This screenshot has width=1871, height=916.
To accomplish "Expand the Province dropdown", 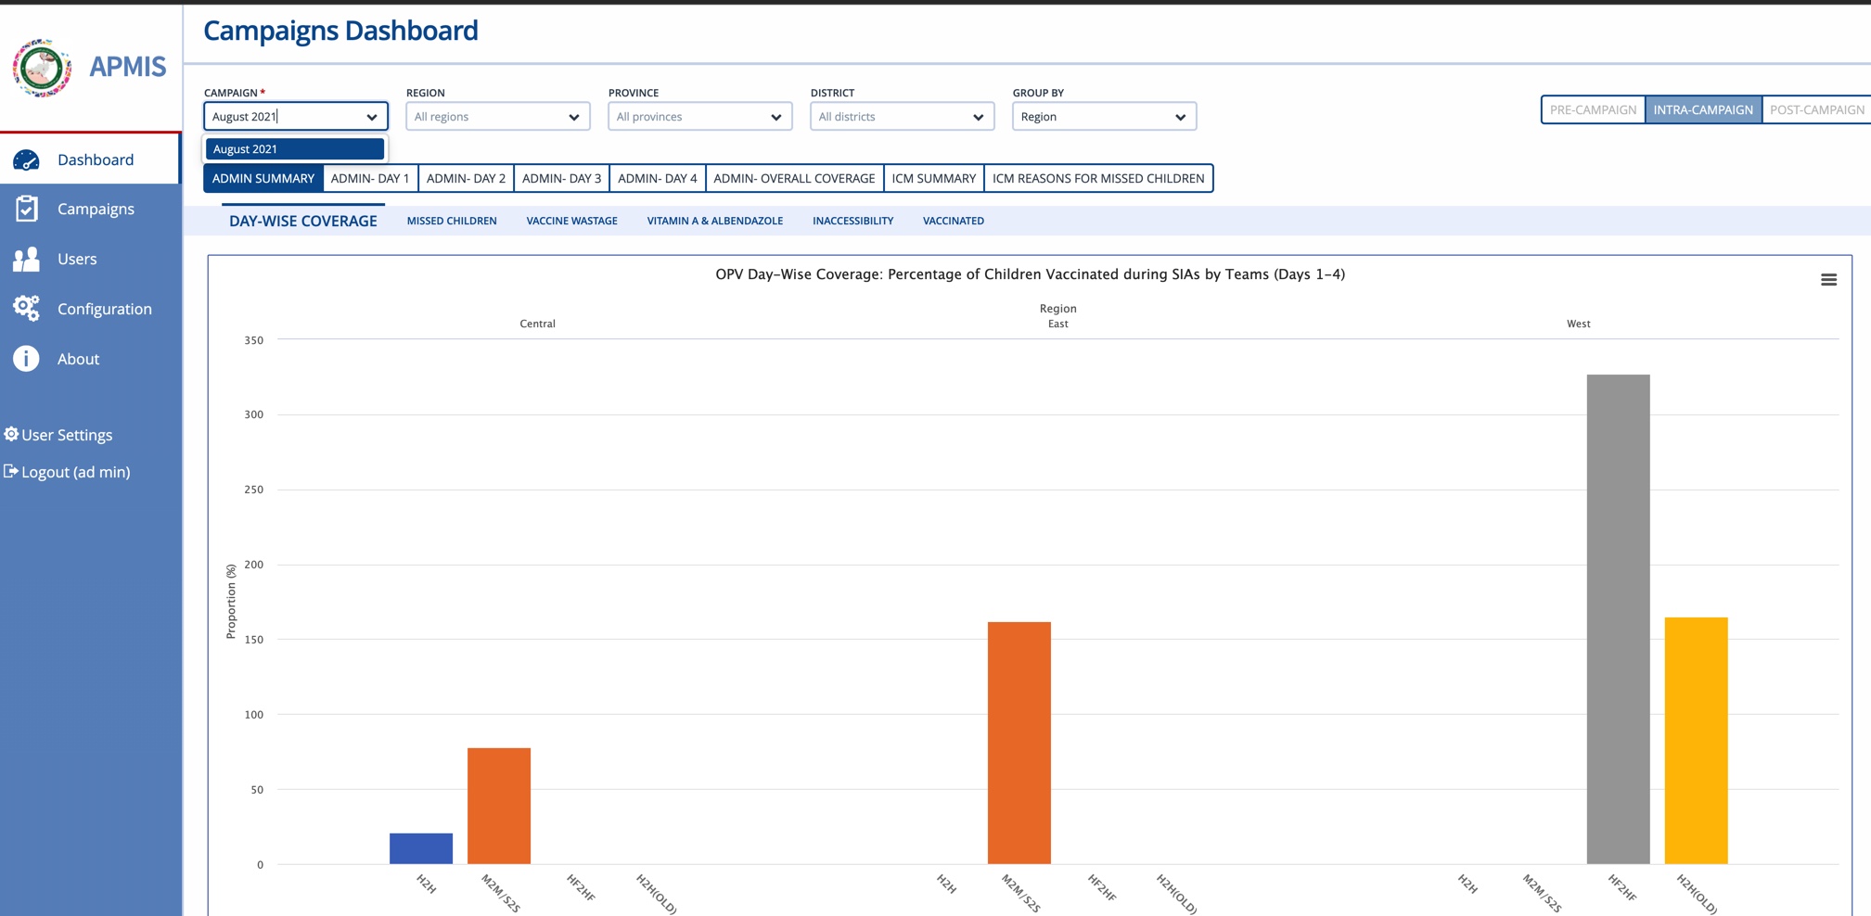I will click(699, 116).
